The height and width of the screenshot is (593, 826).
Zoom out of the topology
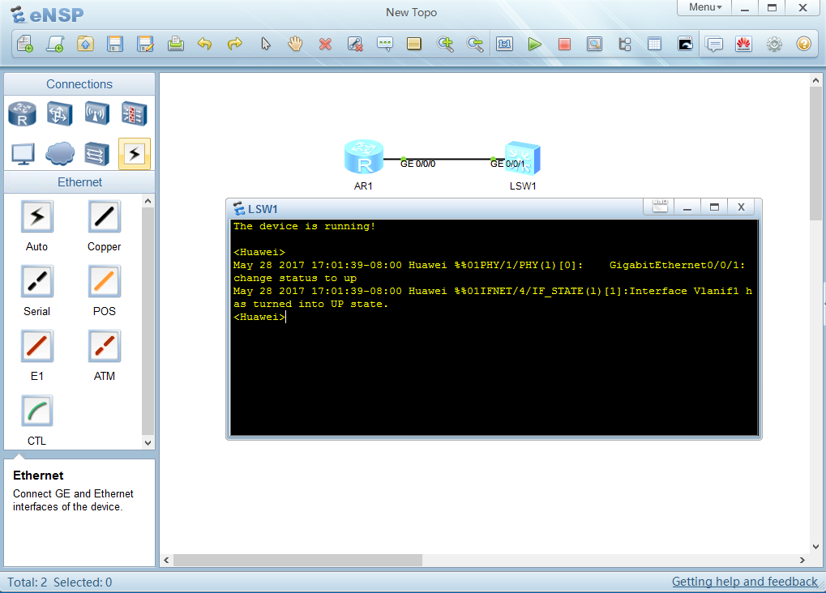(x=475, y=44)
